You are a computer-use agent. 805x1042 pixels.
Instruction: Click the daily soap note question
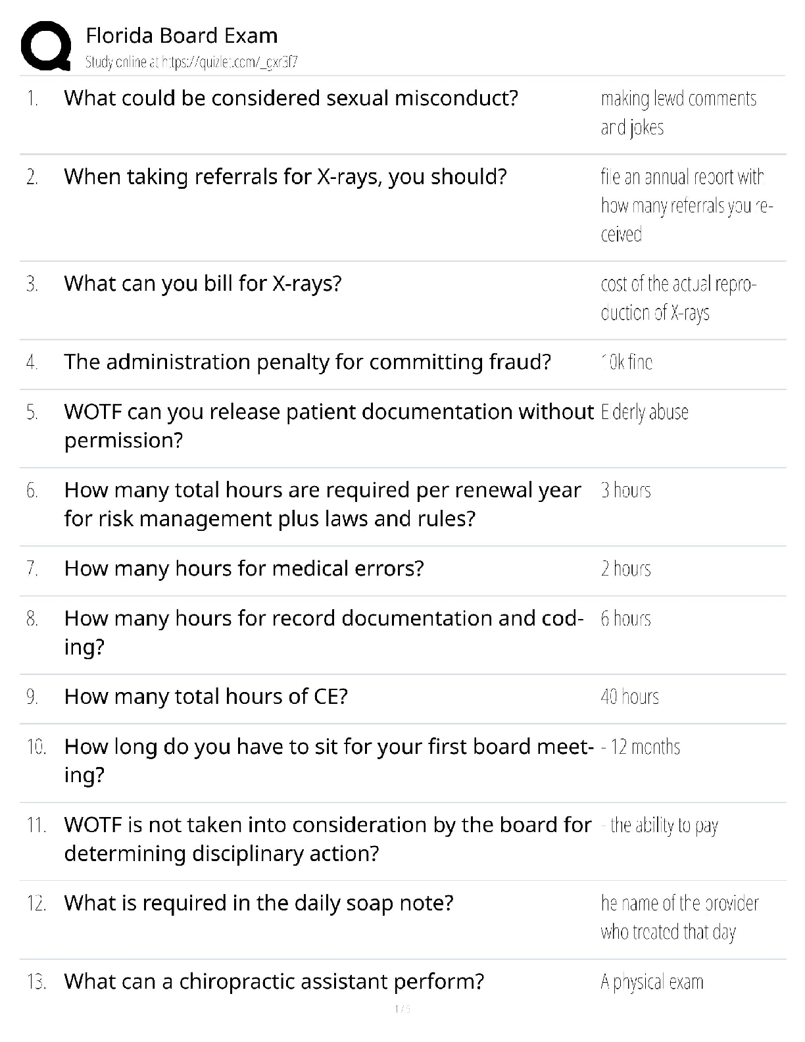[258, 903]
